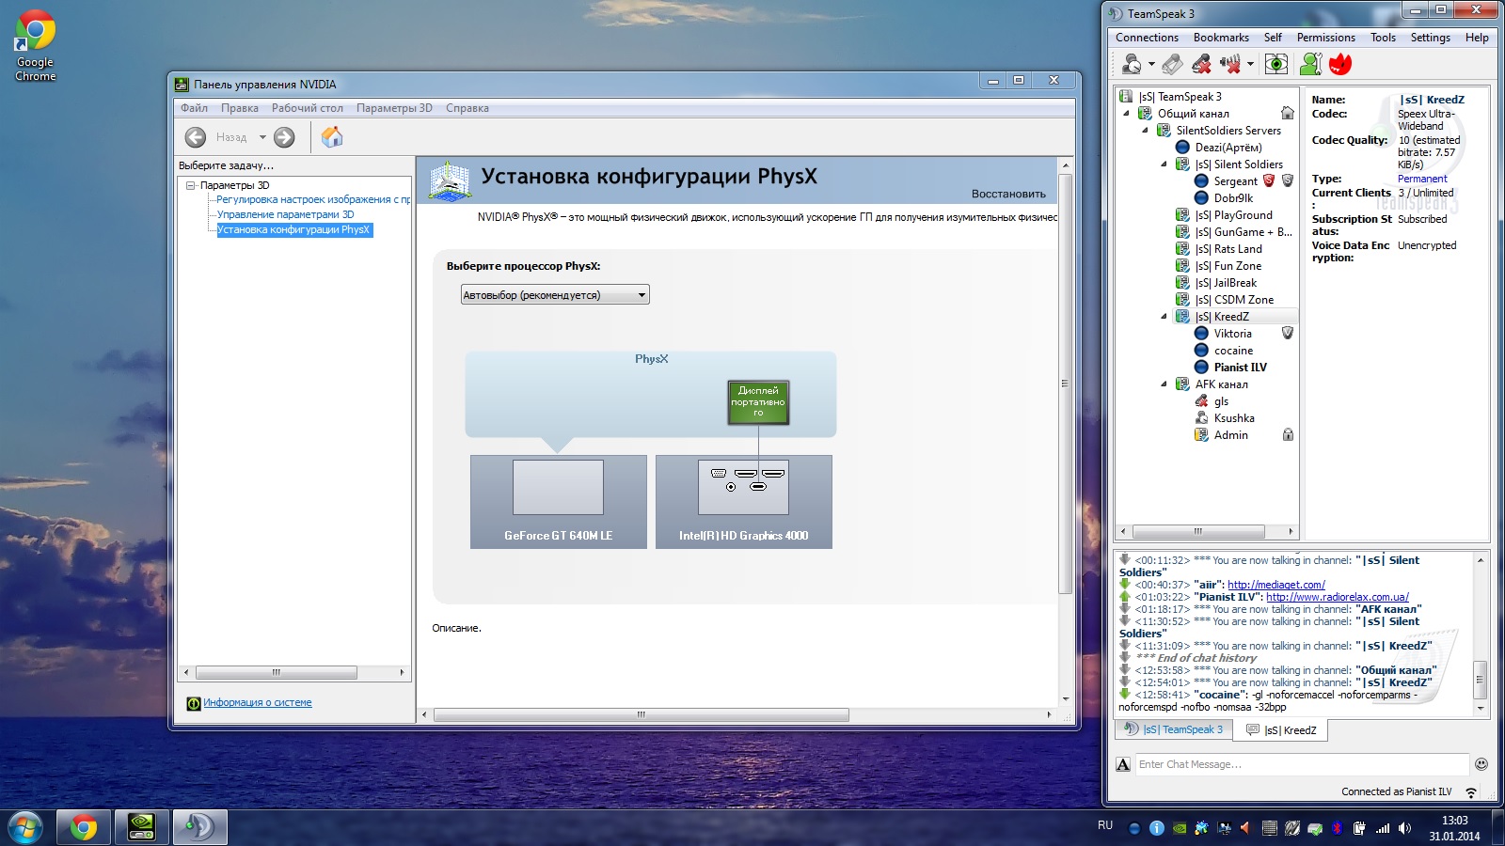1505x846 pixels.
Task: Click the Информация о системе link
Action: (x=257, y=703)
